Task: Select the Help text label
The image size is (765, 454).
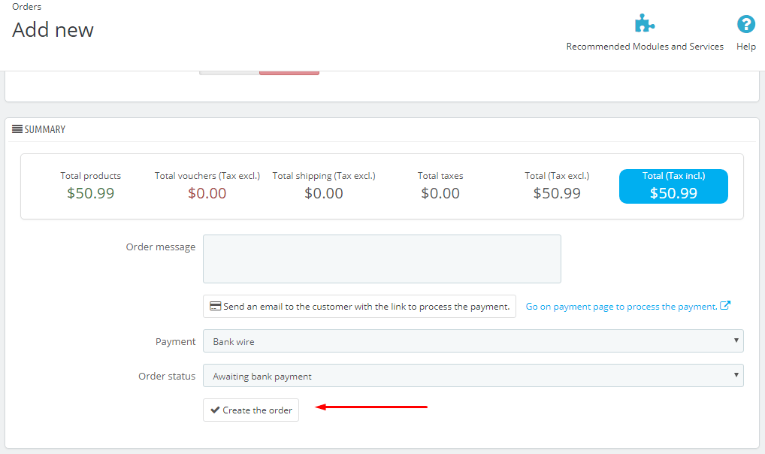Action: tap(745, 47)
